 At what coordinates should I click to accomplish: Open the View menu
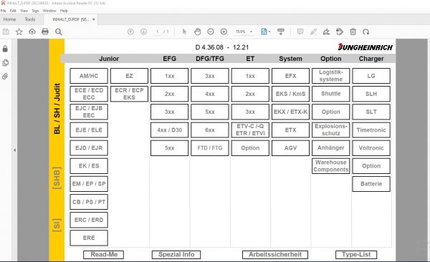point(24,11)
